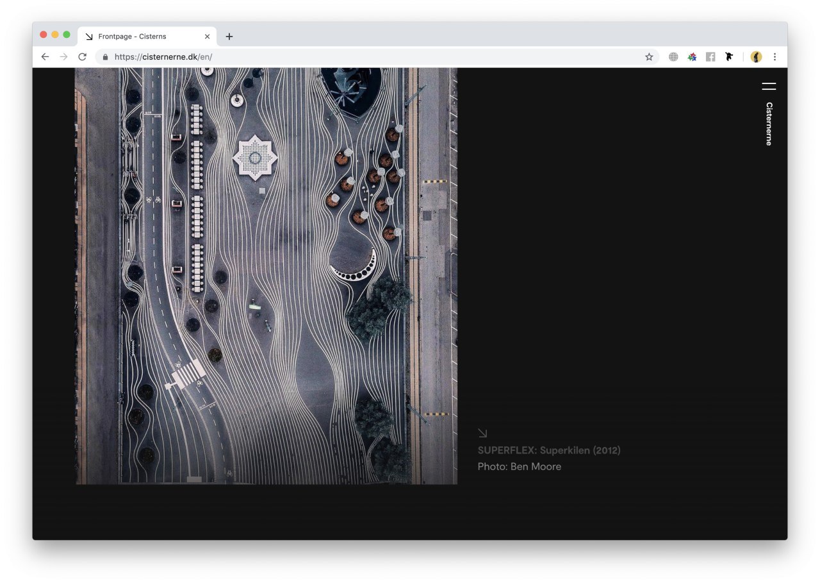Image resolution: width=820 pixels, height=583 pixels.
Task: Click the black bird extension icon
Action: 729,56
